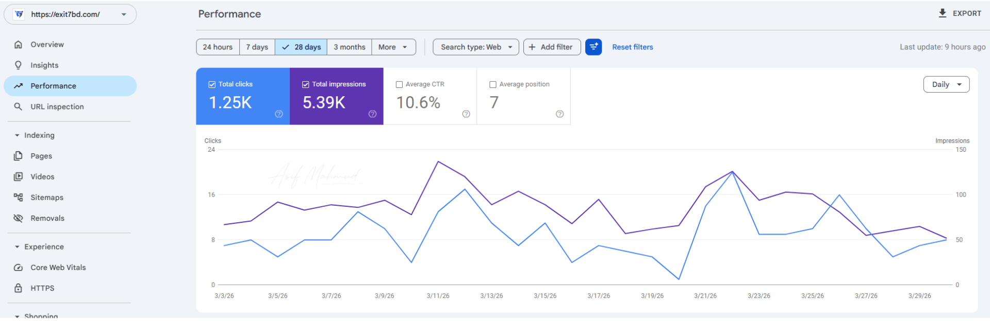The width and height of the screenshot is (990, 321).
Task: Click the Overview home icon in sidebar
Action: click(x=18, y=45)
